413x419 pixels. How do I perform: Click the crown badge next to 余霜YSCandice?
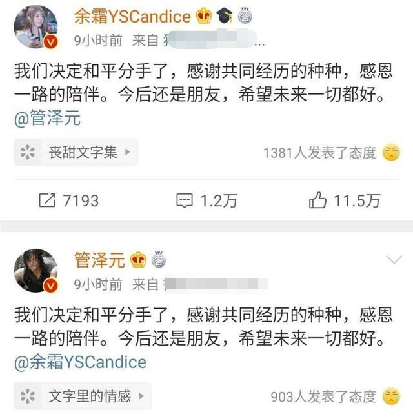[x=204, y=16]
